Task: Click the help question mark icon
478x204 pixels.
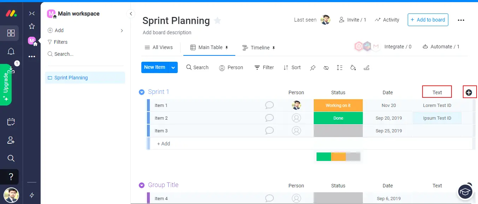Action: click(x=11, y=176)
